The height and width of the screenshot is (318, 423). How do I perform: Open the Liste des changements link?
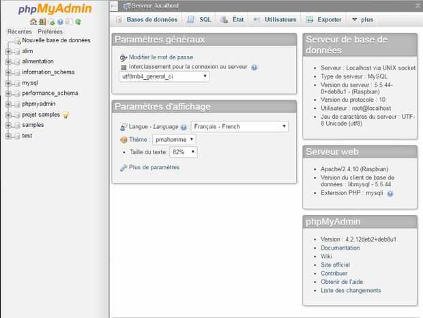coord(351,291)
